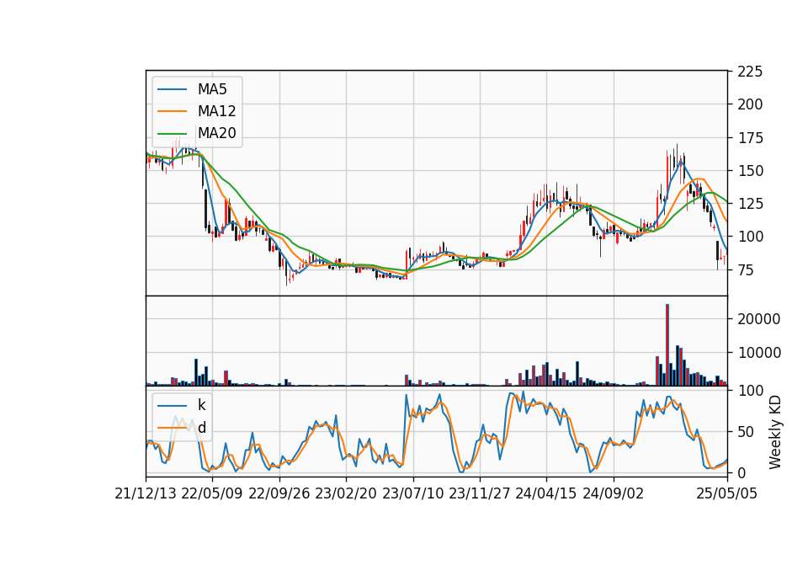
Task: Click the 75 price axis tick
Action: click(746, 269)
